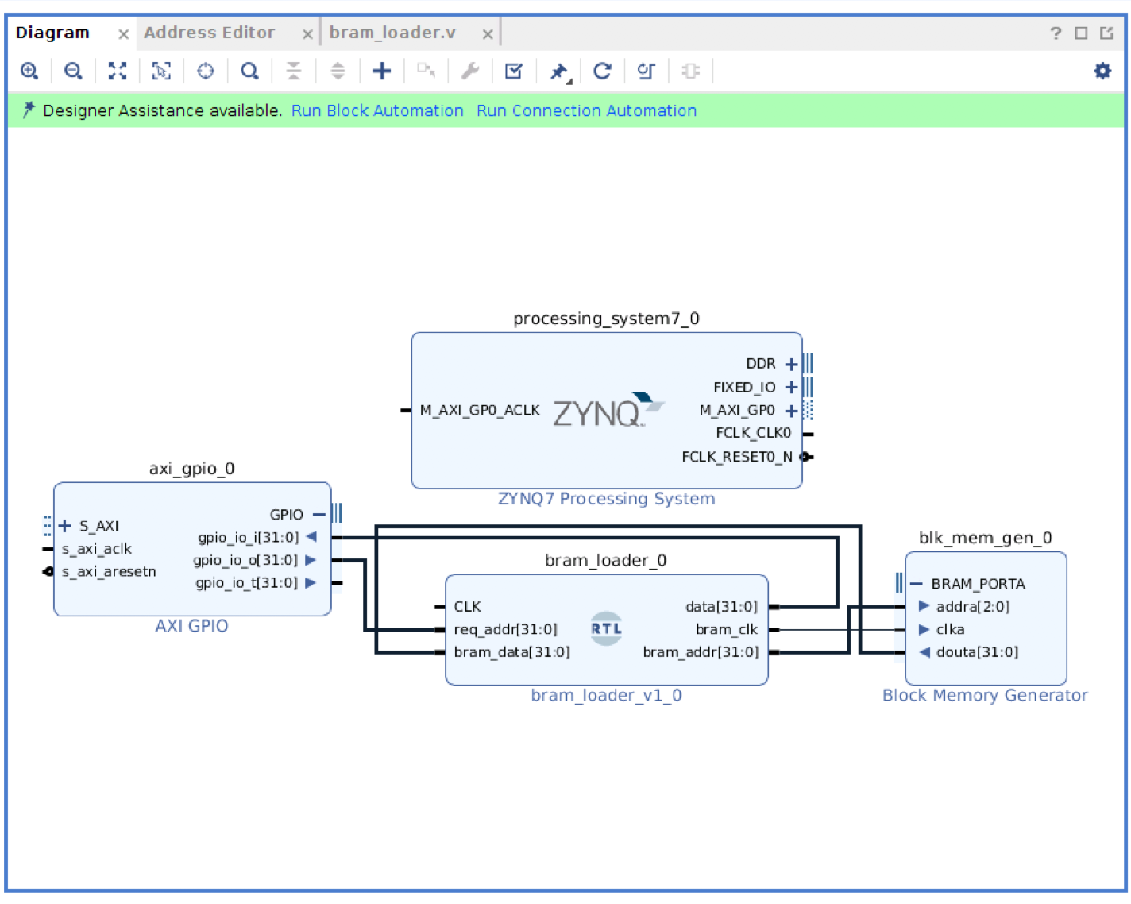Select gpio_io_t[31:0] port
The height and width of the screenshot is (904, 1131).
(246, 583)
